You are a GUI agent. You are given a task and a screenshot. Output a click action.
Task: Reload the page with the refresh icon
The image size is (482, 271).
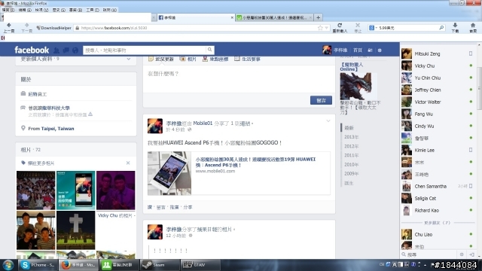point(340,25)
